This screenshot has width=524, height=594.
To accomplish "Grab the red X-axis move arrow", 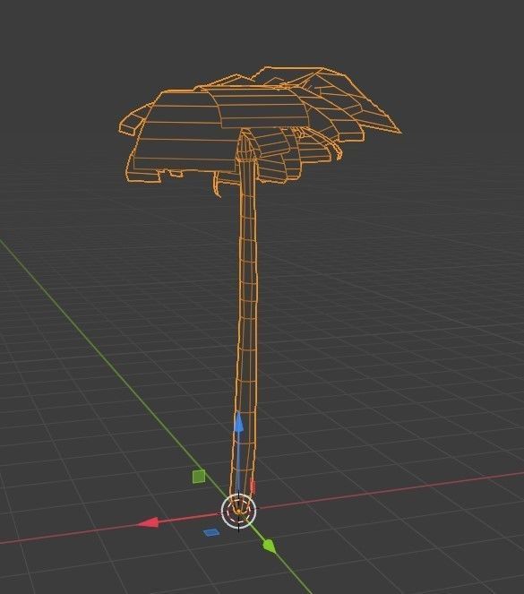I will click(147, 523).
